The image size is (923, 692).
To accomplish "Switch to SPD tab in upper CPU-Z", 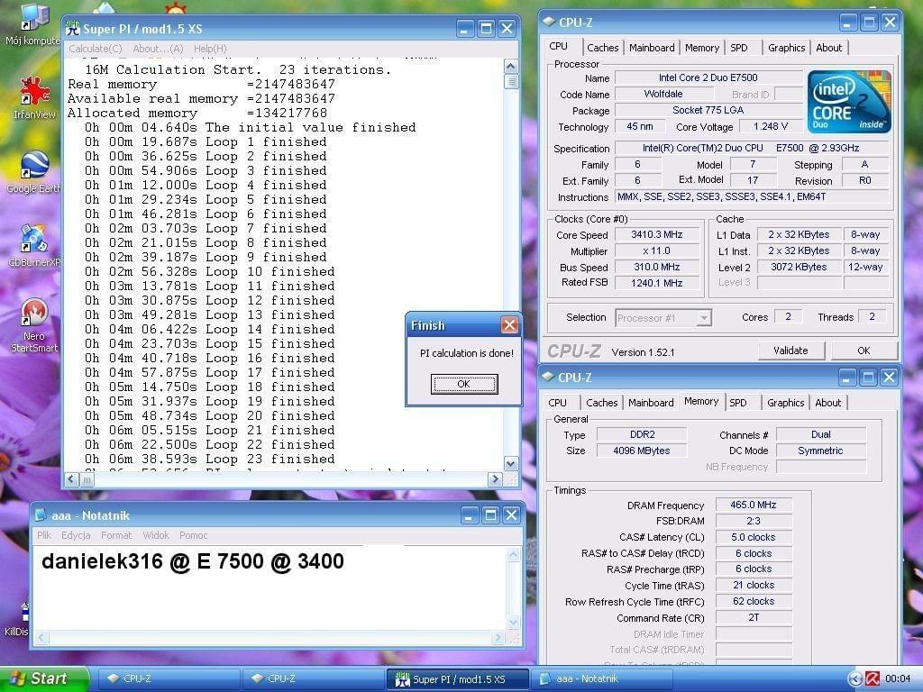I will pos(739,48).
